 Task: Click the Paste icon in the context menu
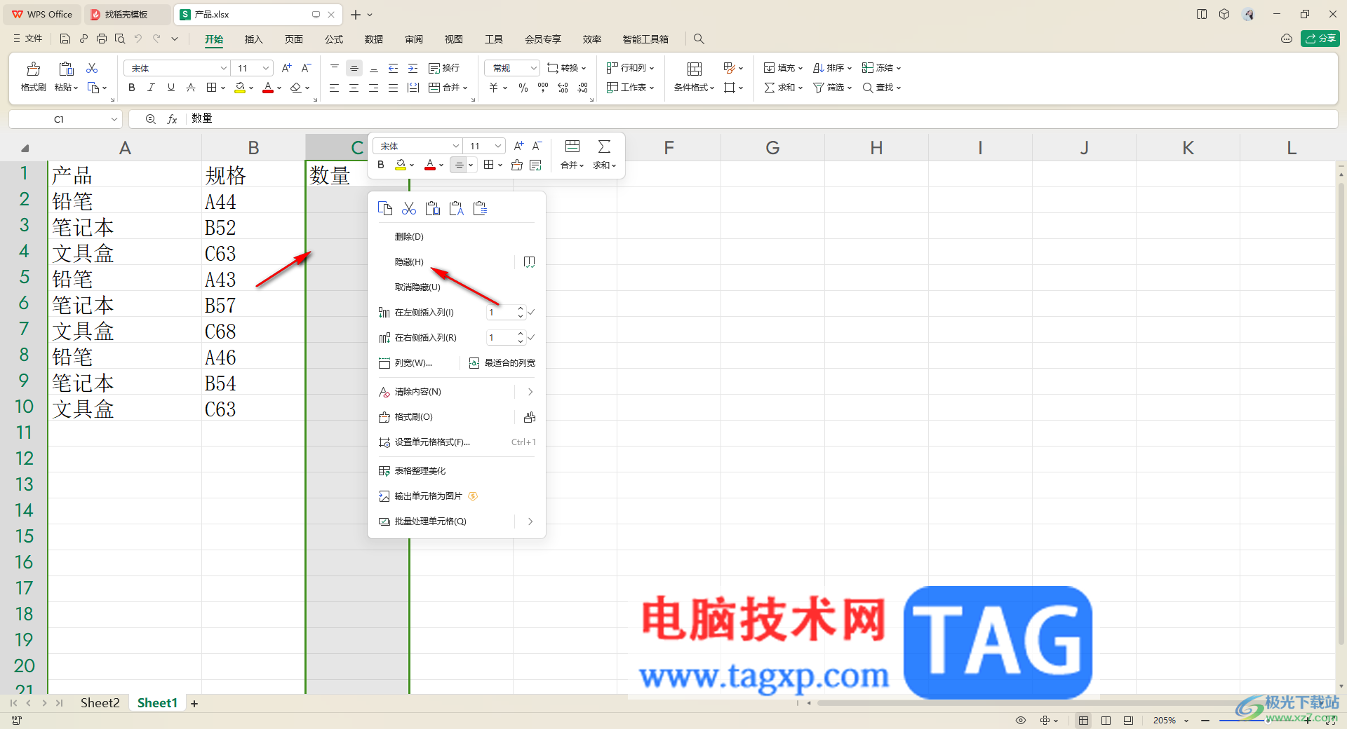click(433, 208)
